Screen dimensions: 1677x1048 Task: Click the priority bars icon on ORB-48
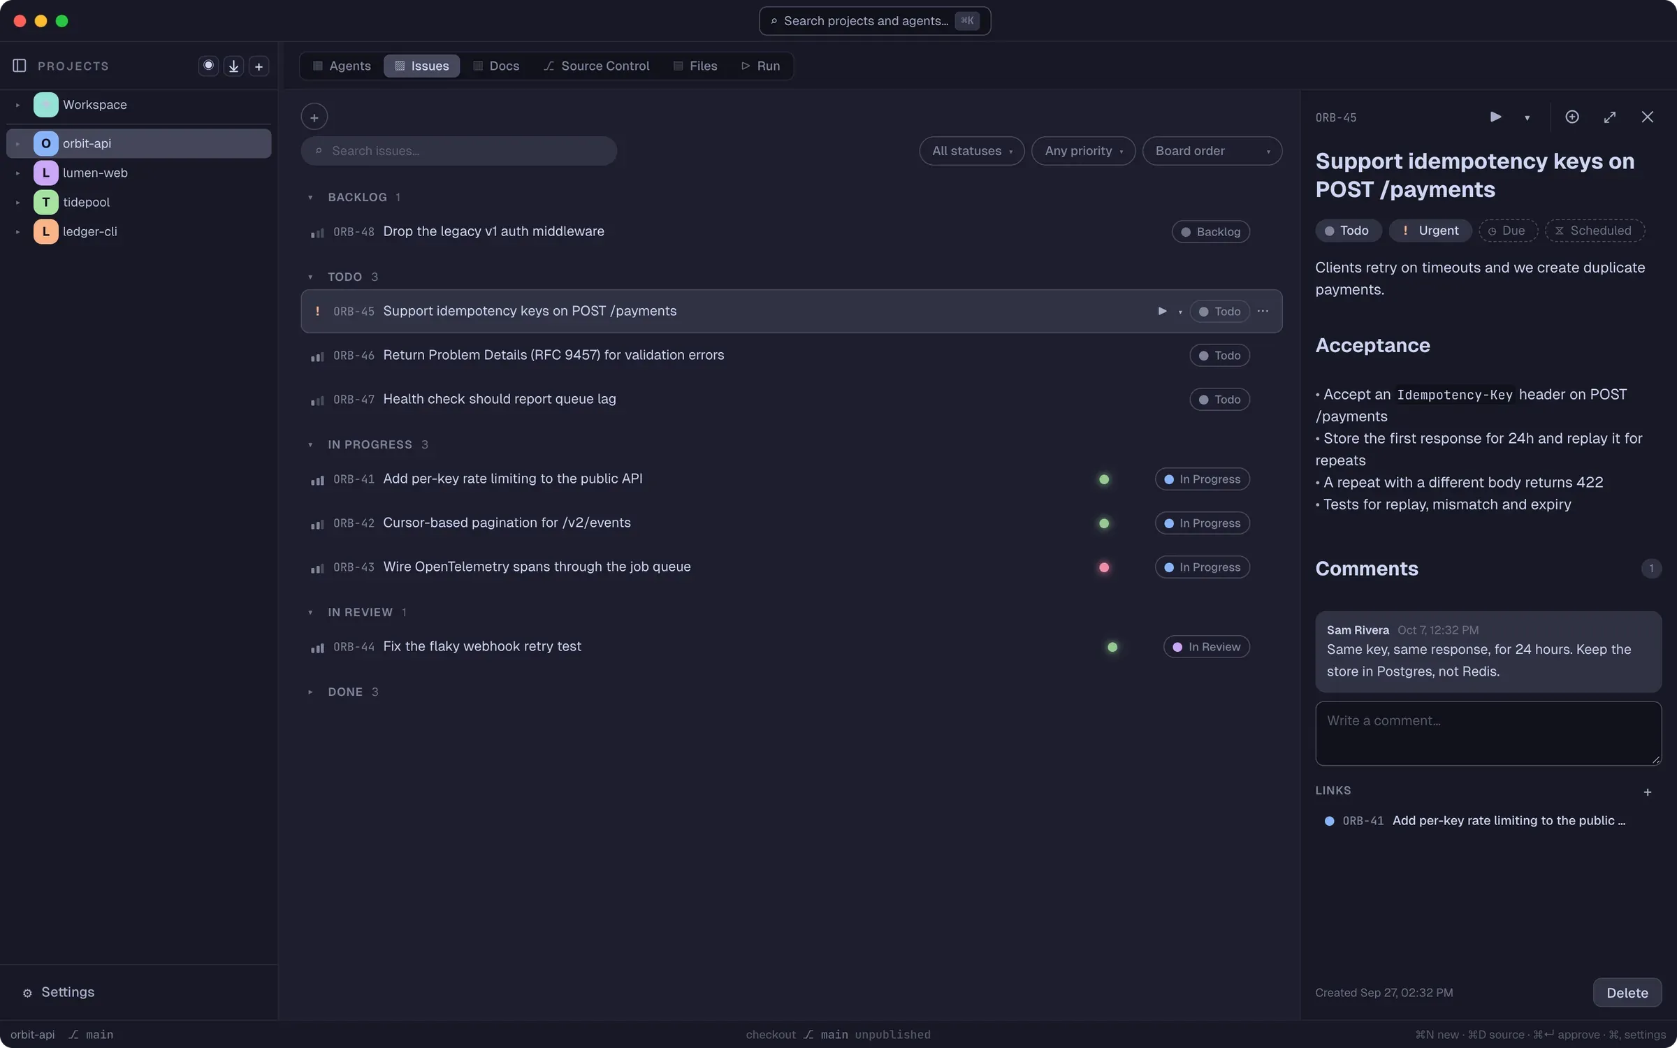(x=317, y=232)
